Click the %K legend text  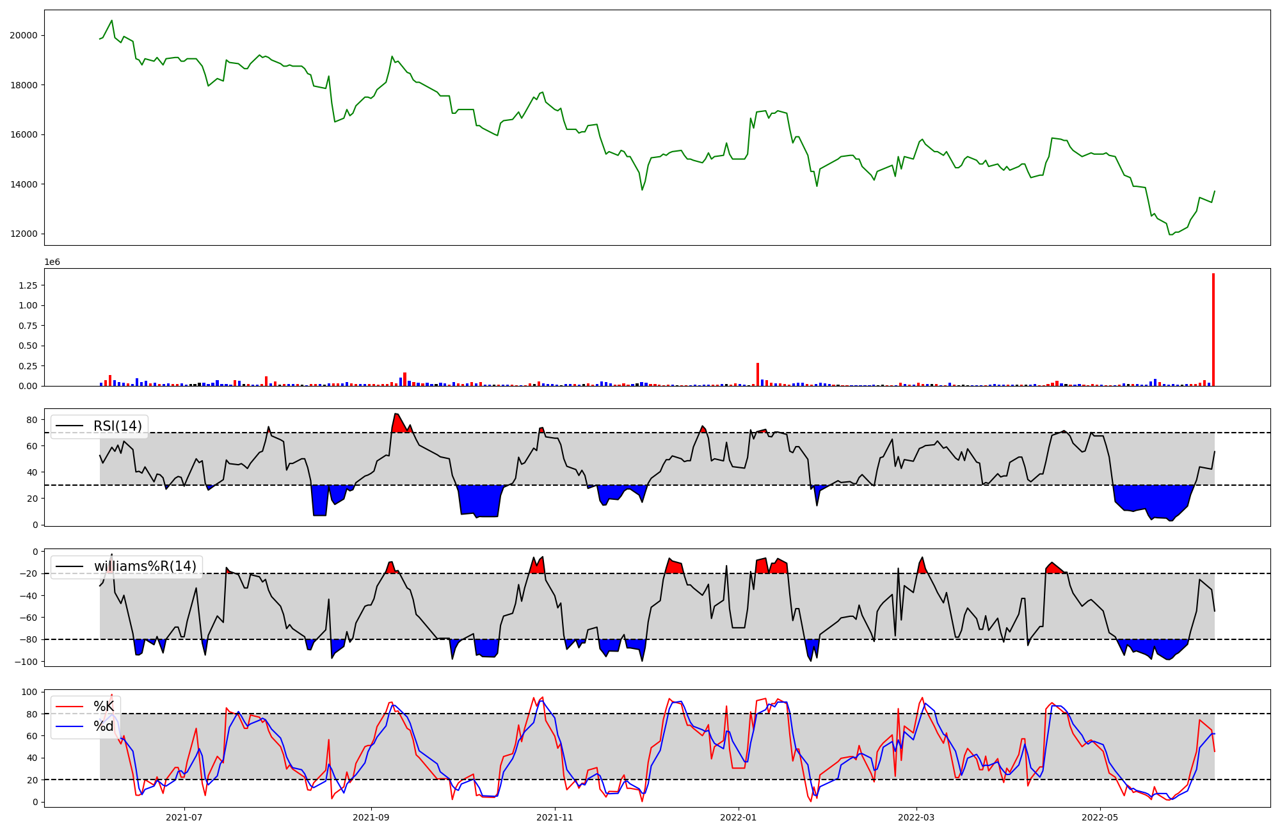(104, 707)
